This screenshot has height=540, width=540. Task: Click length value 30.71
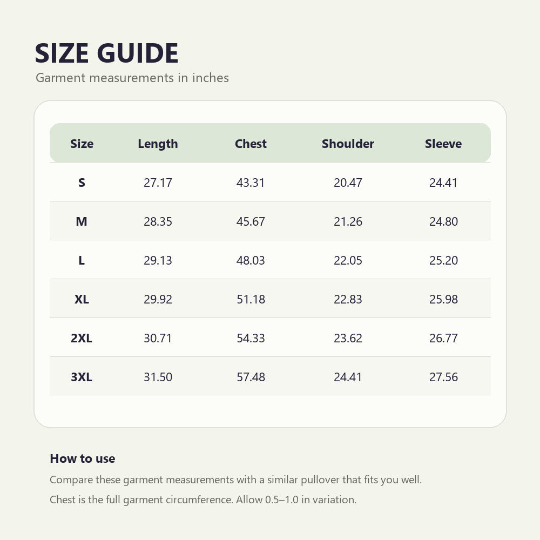[158, 338]
